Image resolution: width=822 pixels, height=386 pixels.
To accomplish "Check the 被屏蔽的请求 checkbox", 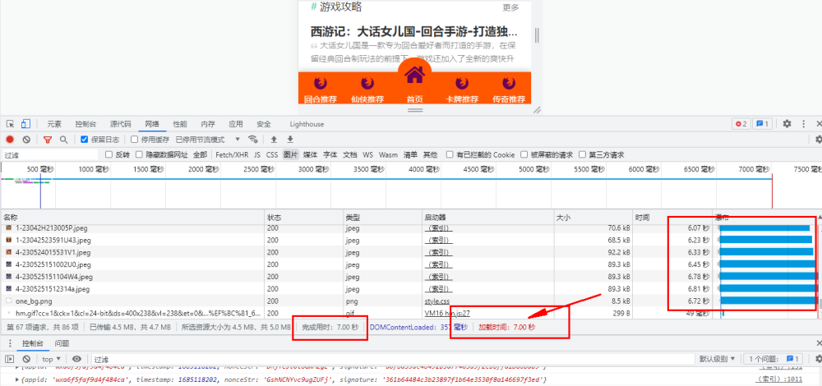I will coord(524,154).
